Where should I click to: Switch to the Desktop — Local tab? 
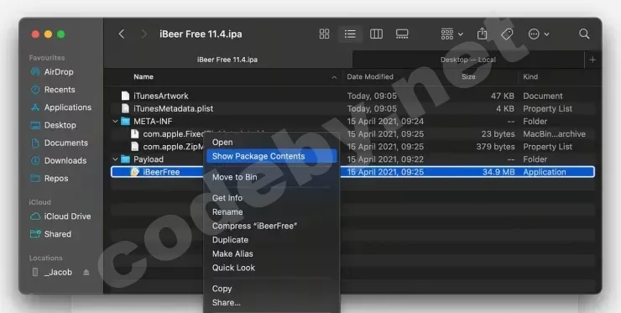[468, 60]
